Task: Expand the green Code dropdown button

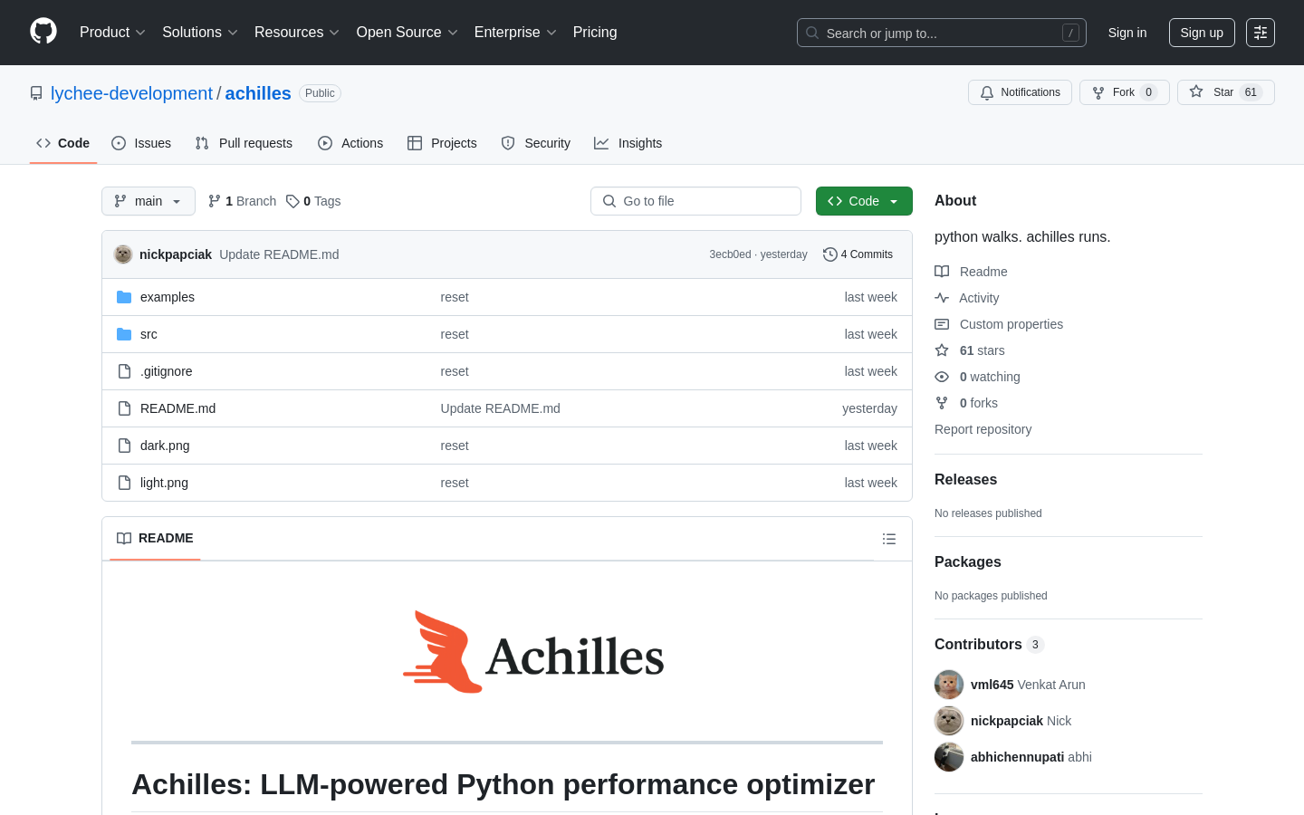Action: pyautogui.click(x=864, y=201)
